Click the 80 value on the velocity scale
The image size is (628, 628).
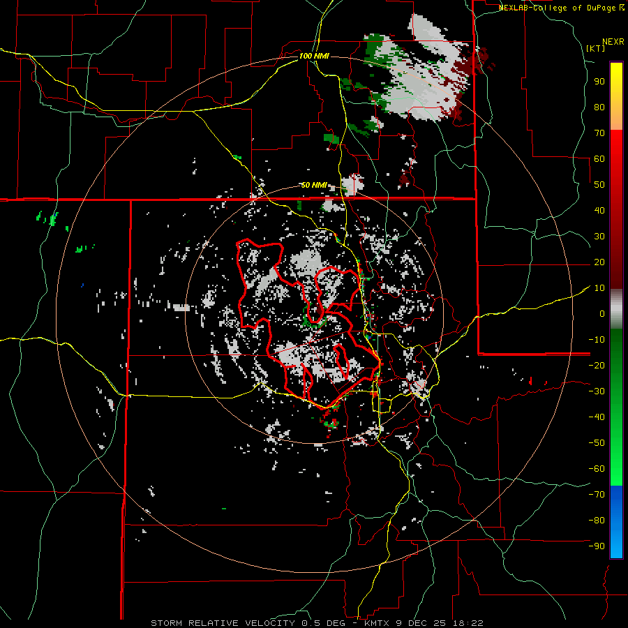pos(599,107)
